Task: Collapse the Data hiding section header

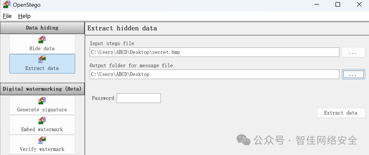Action: (42, 28)
